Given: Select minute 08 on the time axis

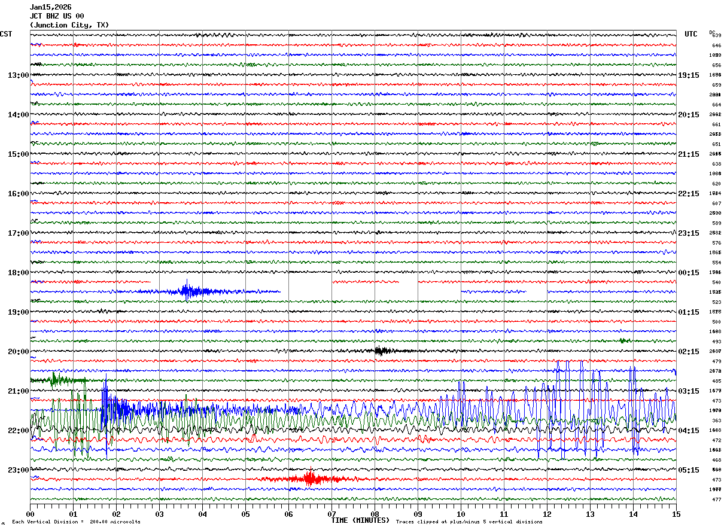Looking at the screenshot, I should click(375, 514).
